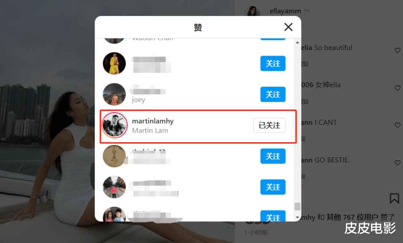Like the "So beautiful" comment heart
Image resolution: width=403 pixels, height=243 pixels.
click(397, 50)
